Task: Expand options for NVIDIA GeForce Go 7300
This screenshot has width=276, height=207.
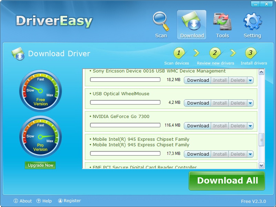Action: click(x=250, y=126)
